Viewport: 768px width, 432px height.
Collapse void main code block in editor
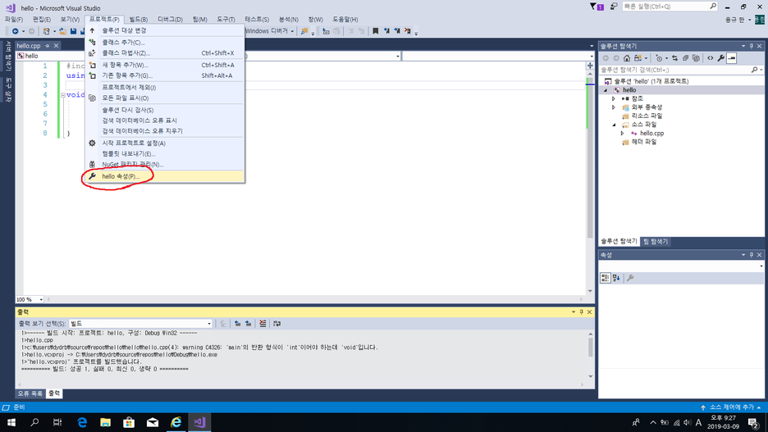pyautogui.click(x=62, y=95)
